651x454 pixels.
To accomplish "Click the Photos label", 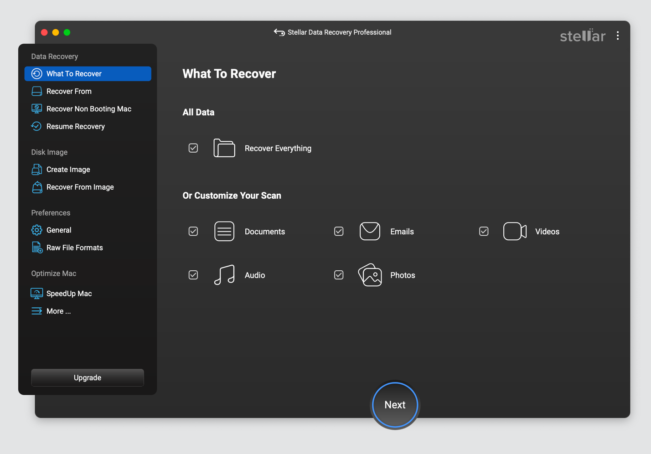I will (403, 275).
